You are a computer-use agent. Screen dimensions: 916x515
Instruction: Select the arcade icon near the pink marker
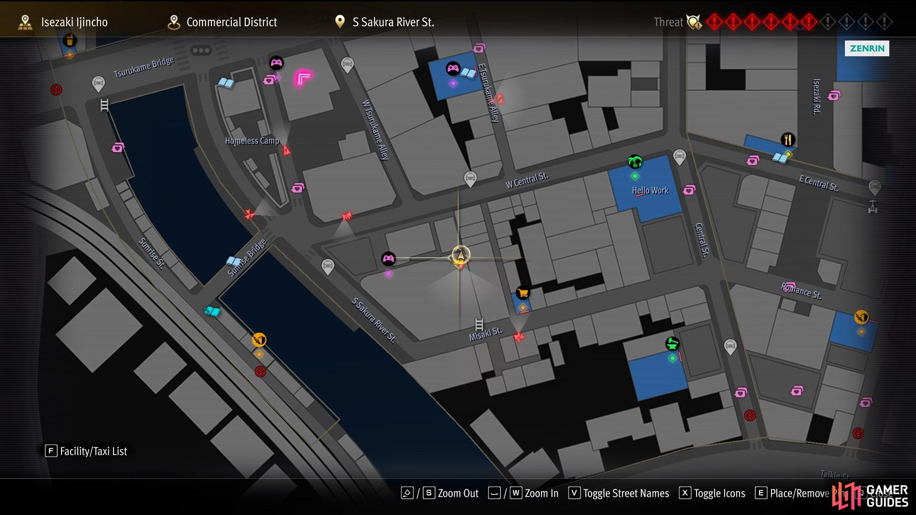(x=276, y=63)
